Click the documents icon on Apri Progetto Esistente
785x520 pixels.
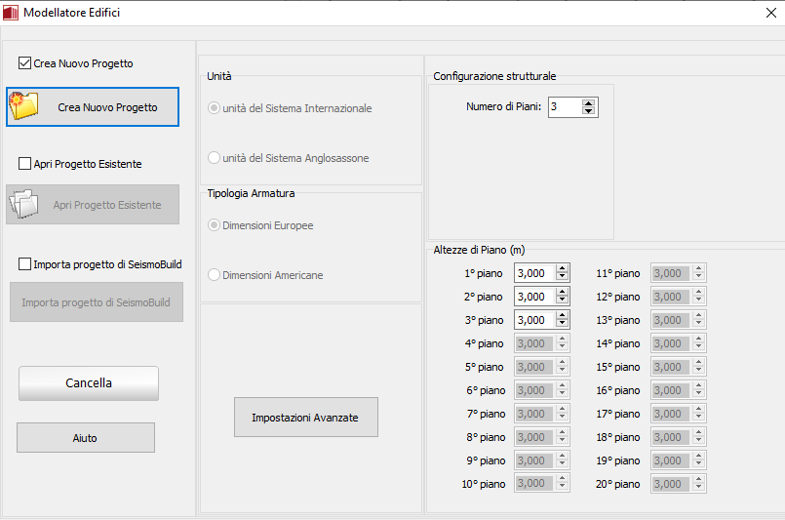pos(23,205)
